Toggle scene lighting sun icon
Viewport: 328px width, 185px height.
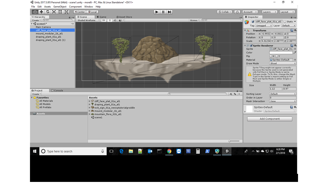coord(110,20)
